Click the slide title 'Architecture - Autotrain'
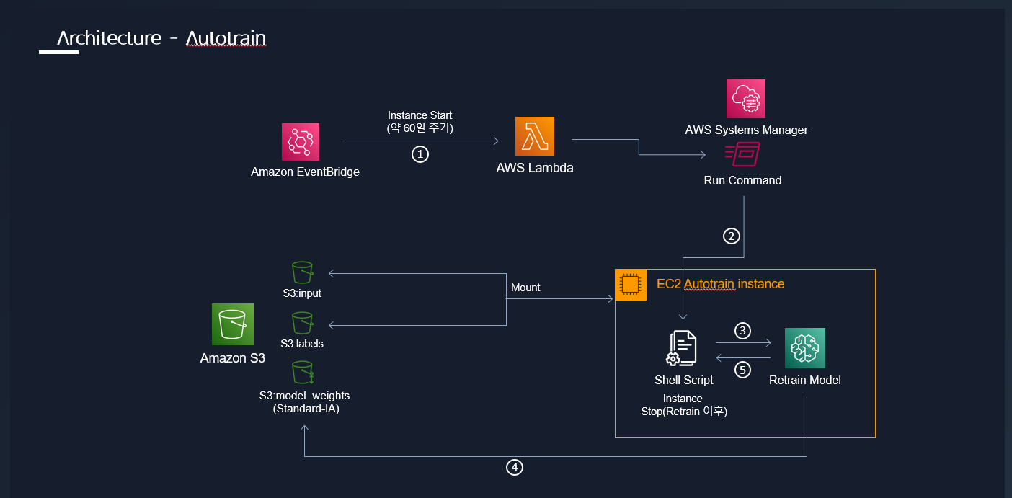Screen dimensions: 1012x498 161,37
